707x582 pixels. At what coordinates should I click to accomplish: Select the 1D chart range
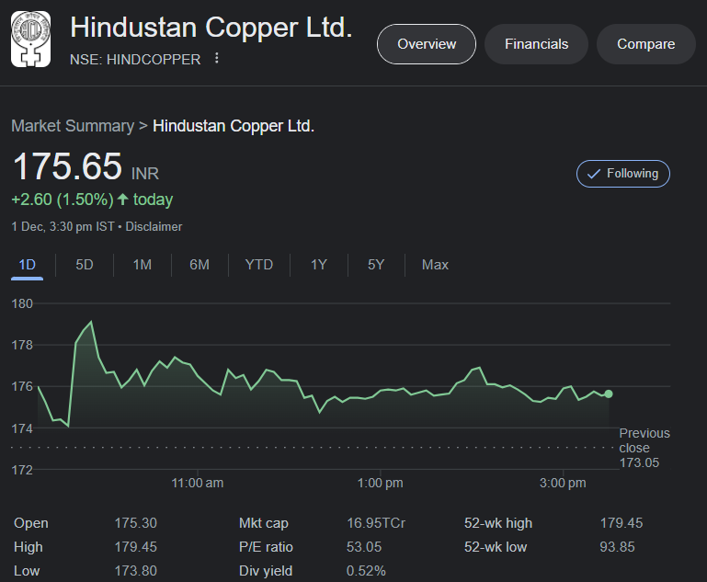tap(27, 265)
